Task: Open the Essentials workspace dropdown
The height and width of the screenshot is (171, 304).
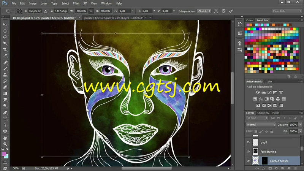Action: coord(287,11)
